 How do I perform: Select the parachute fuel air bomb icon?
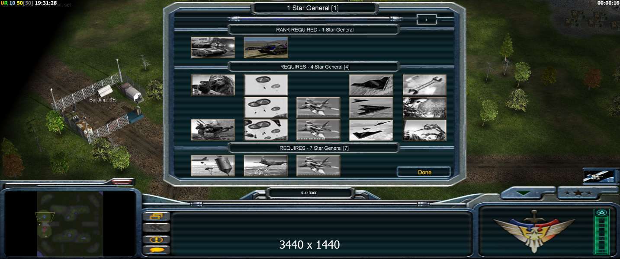tap(213, 166)
